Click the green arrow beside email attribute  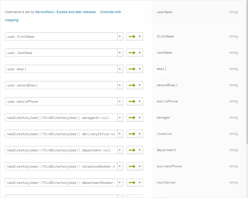click(x=132, y=69)
